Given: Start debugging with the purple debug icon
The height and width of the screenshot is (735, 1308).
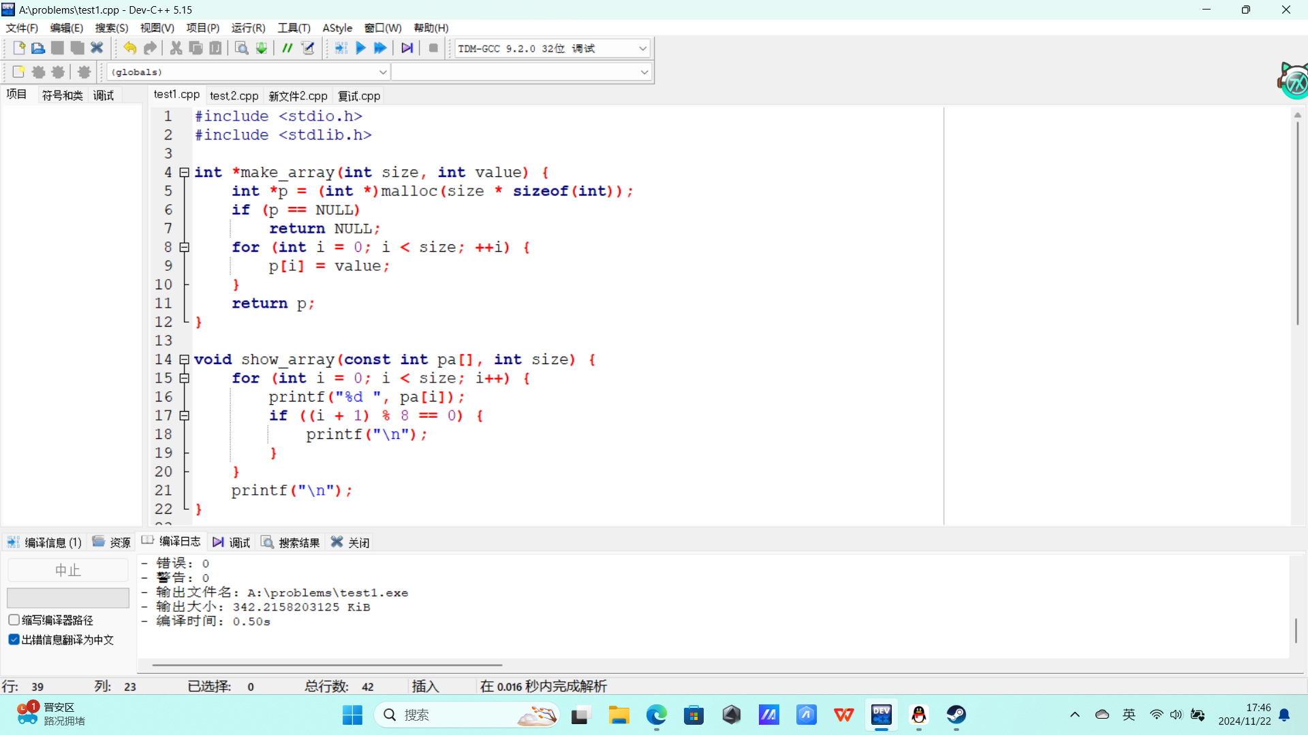Looking at the screenshot, I should [407, 48].
